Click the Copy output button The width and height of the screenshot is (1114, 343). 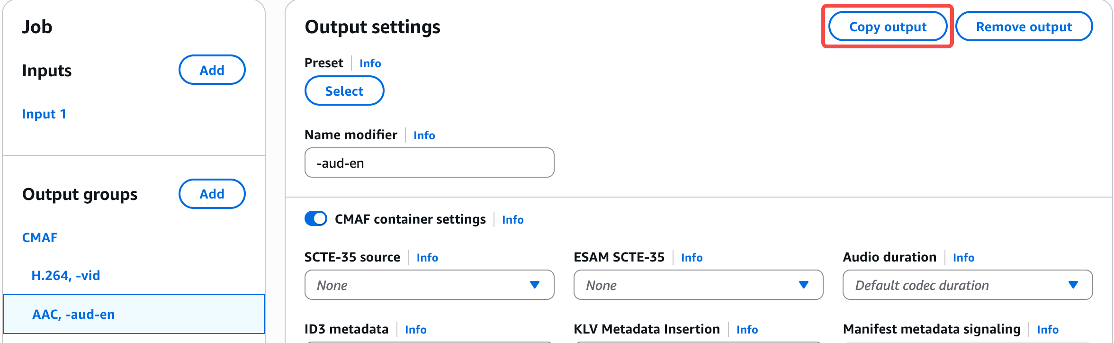click(x=887, y=27)
